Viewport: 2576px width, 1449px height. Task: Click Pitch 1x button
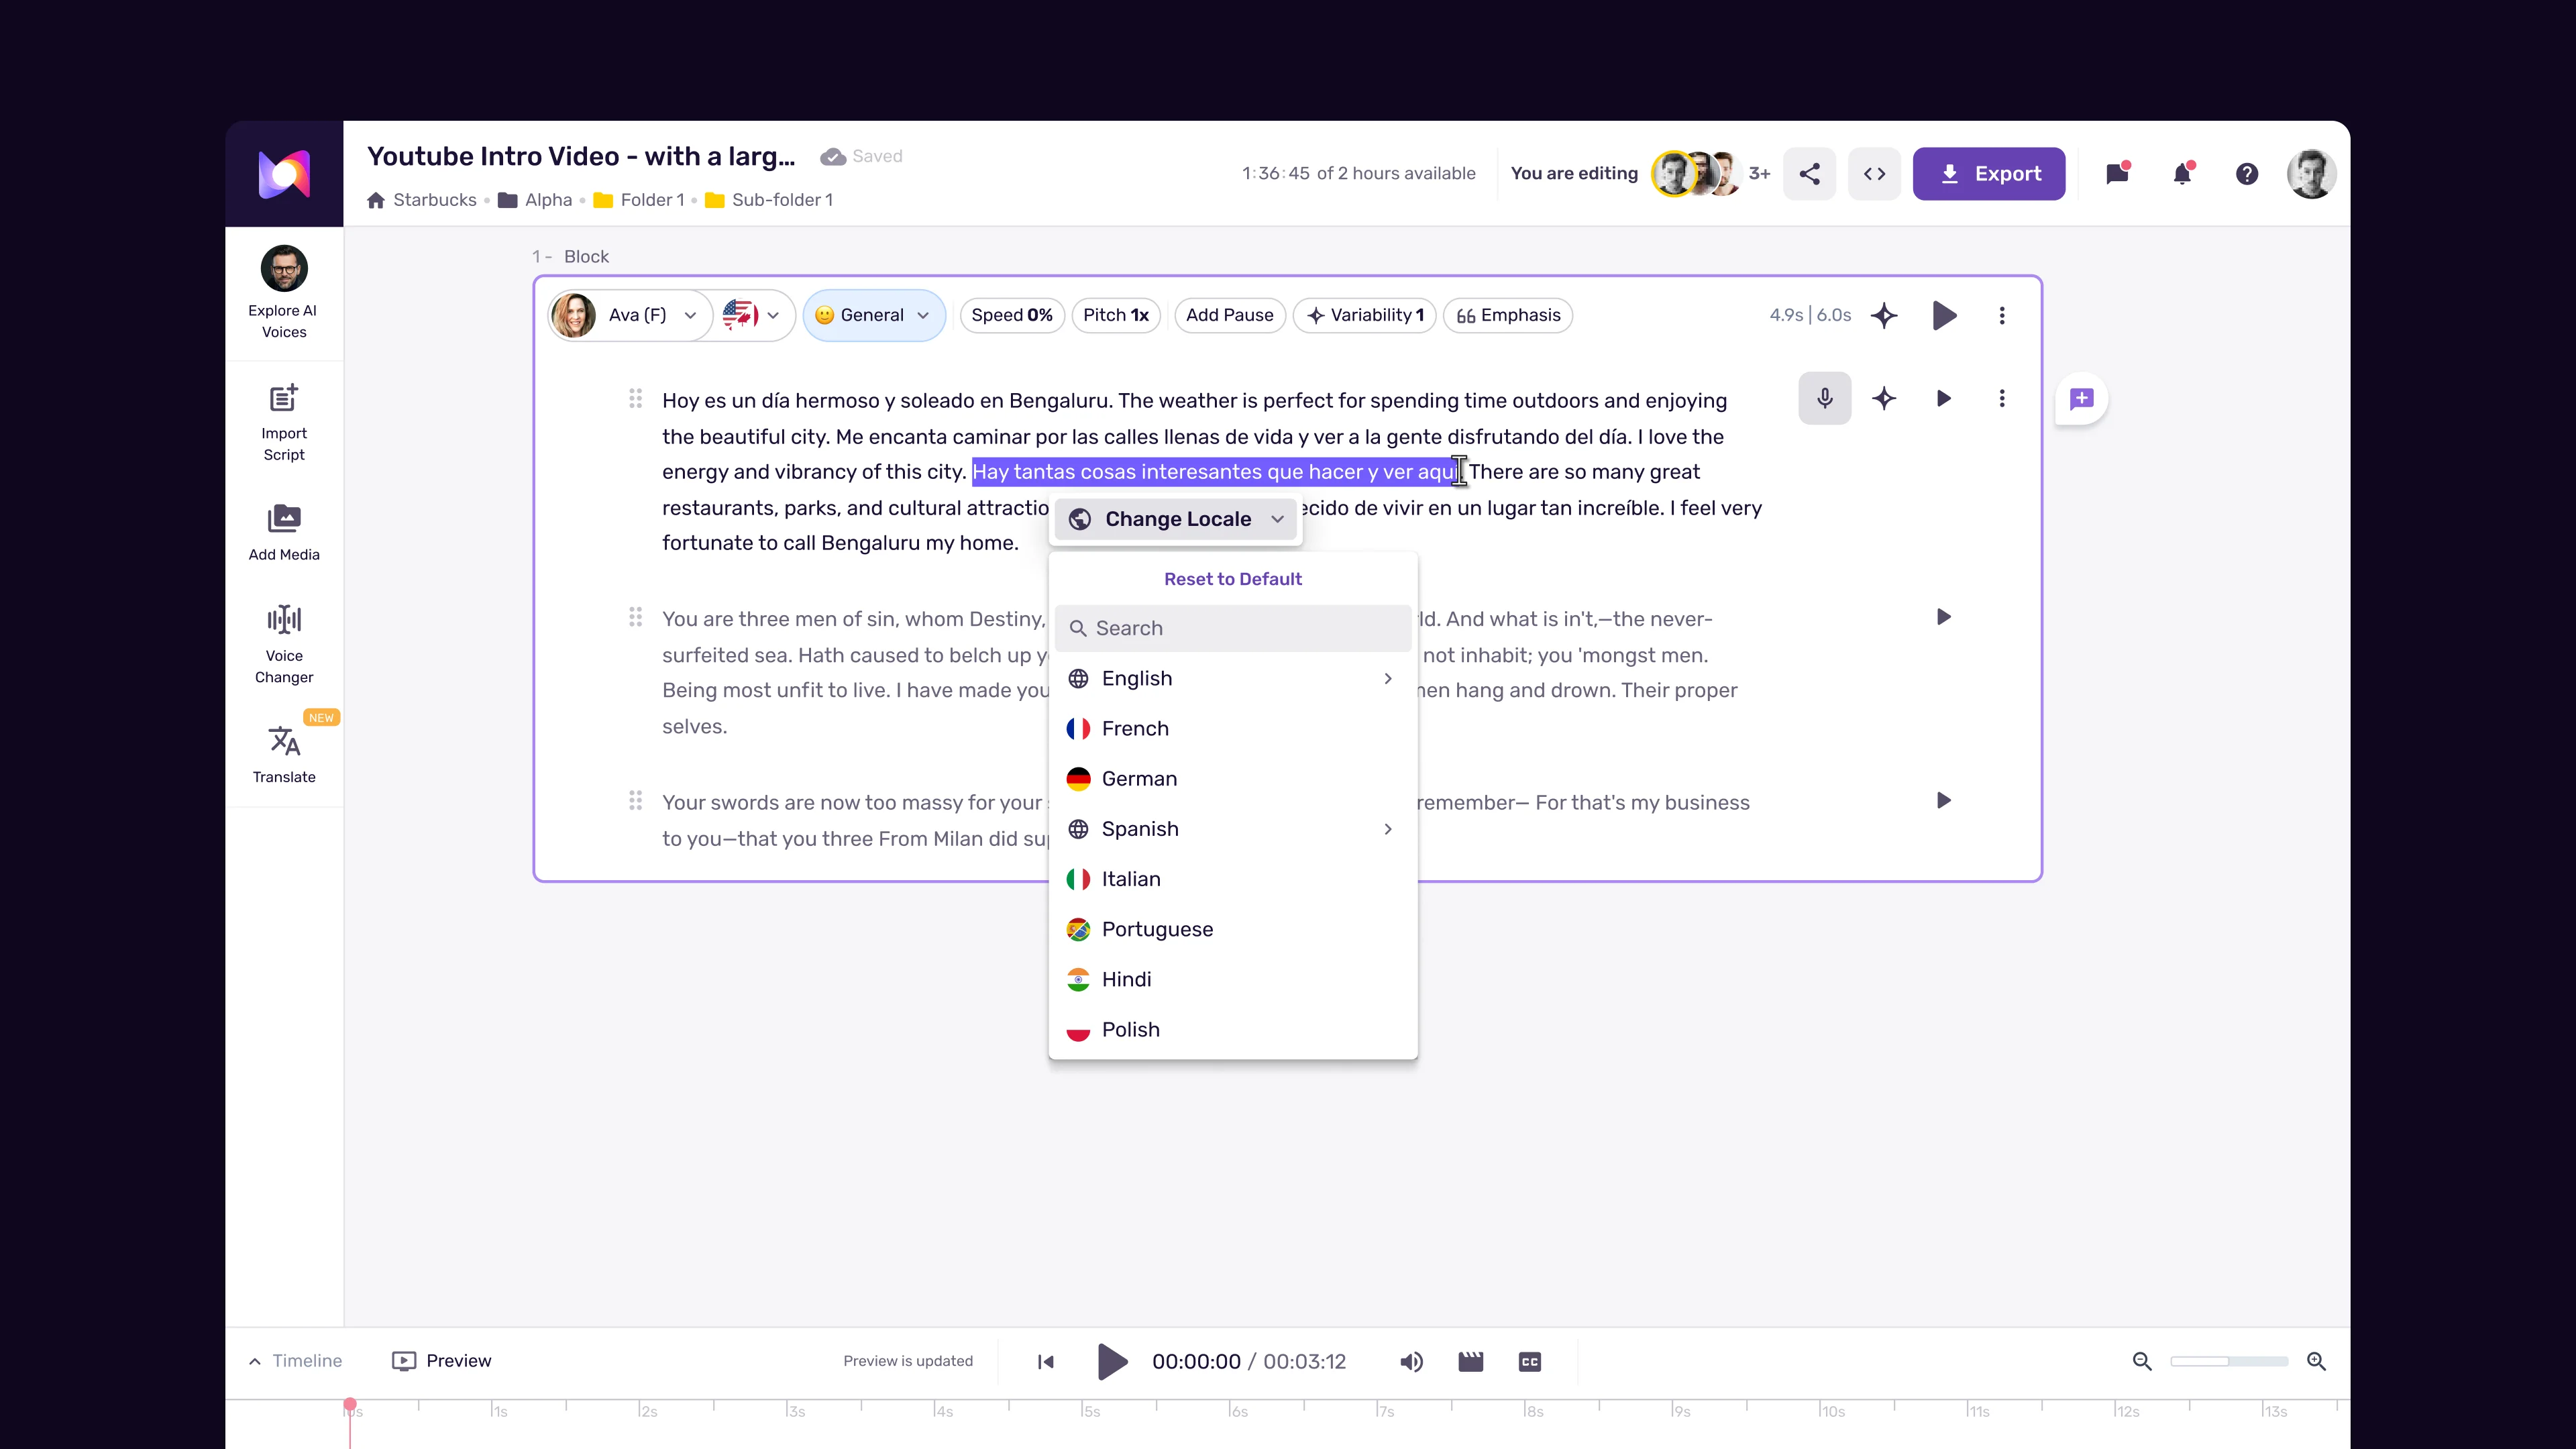tap(1116, 316)
